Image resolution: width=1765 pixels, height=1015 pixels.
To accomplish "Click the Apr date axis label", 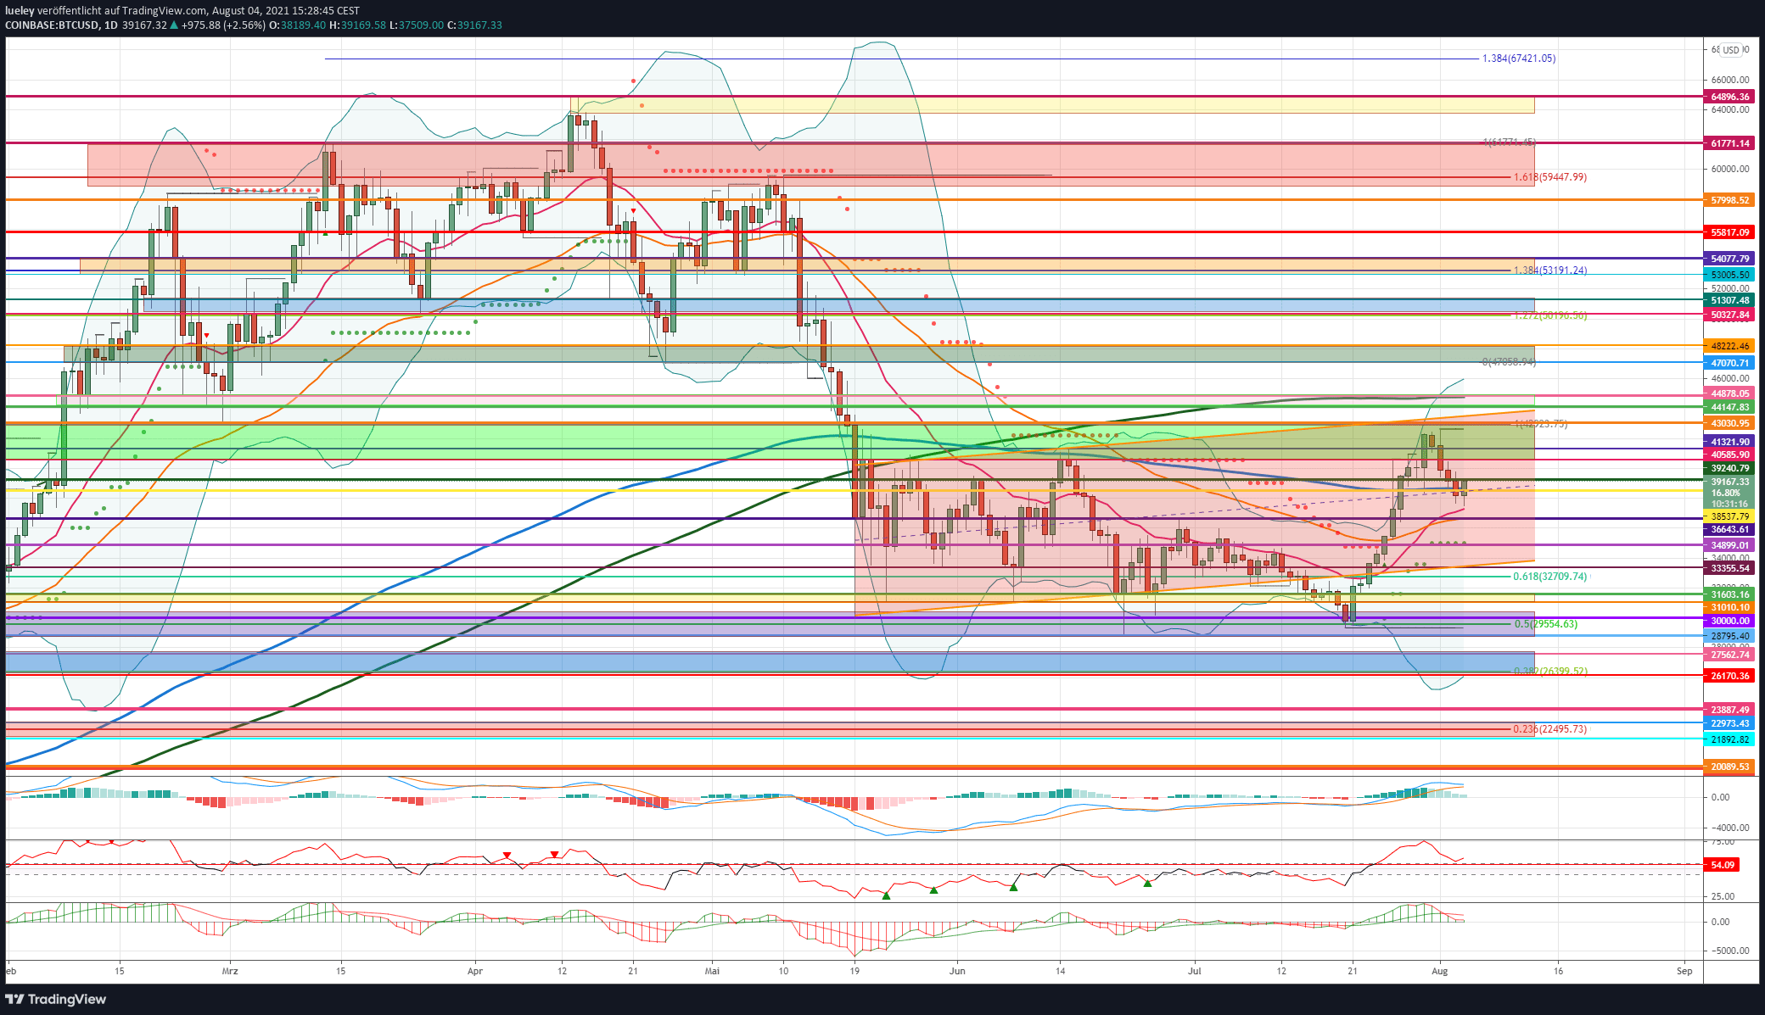I will [475, 972].
